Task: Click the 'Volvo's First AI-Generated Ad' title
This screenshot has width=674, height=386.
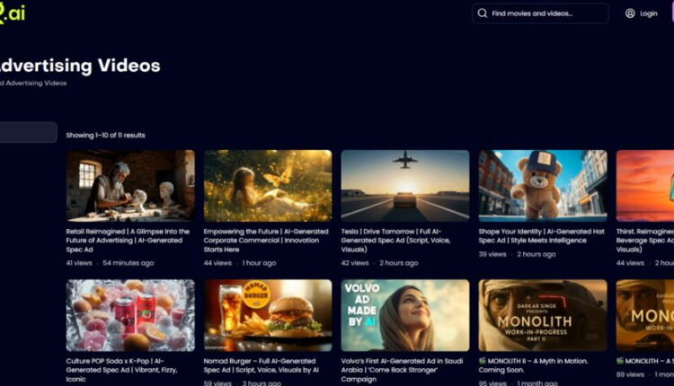Action: [402, 370]
